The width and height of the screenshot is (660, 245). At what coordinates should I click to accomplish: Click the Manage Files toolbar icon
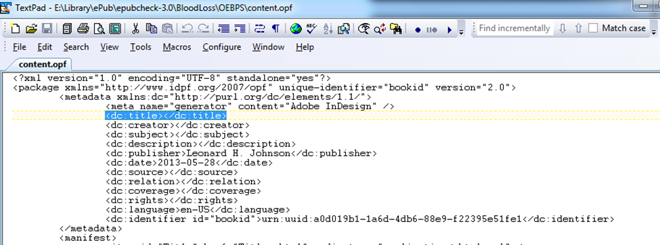click(67, 28)
